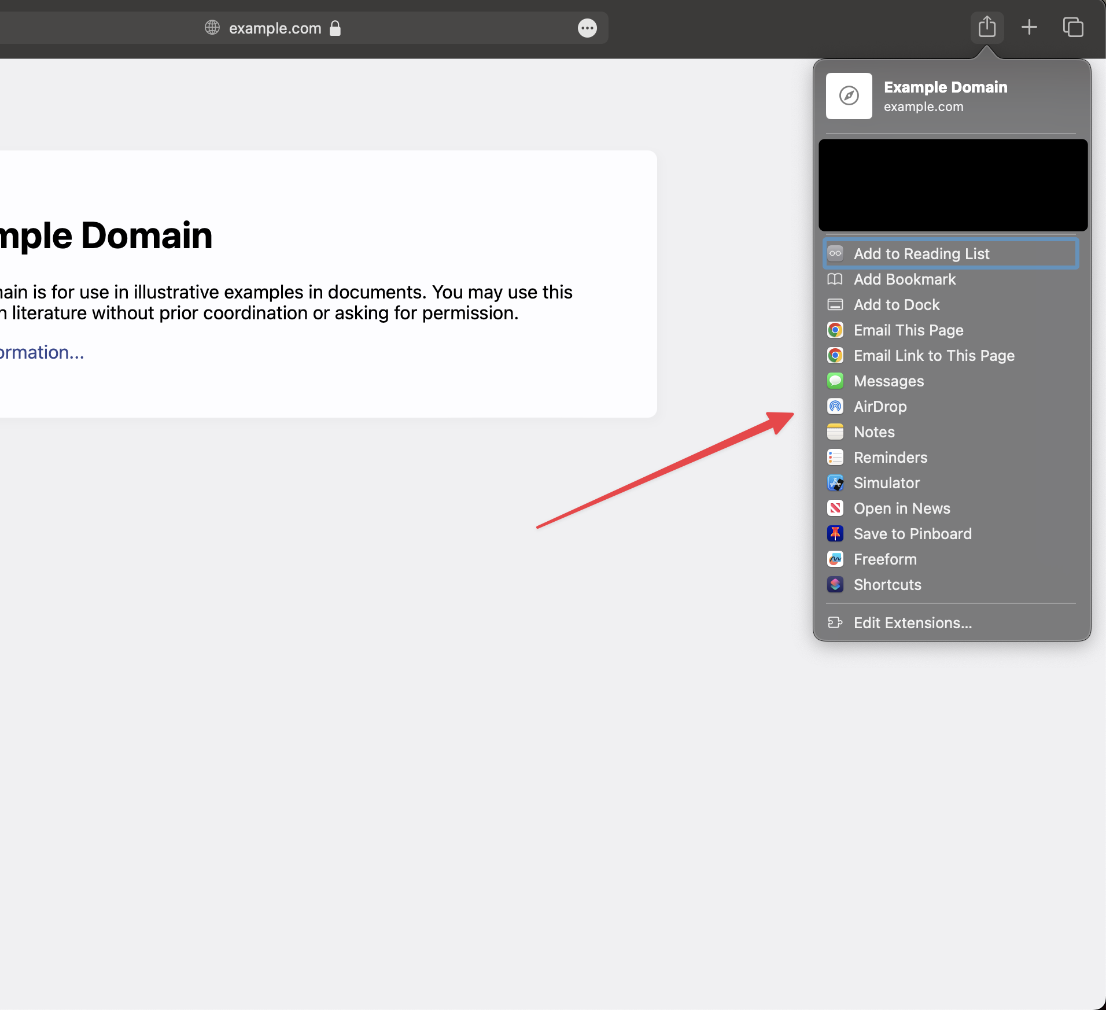Share page via Messages

pos(889,381)
